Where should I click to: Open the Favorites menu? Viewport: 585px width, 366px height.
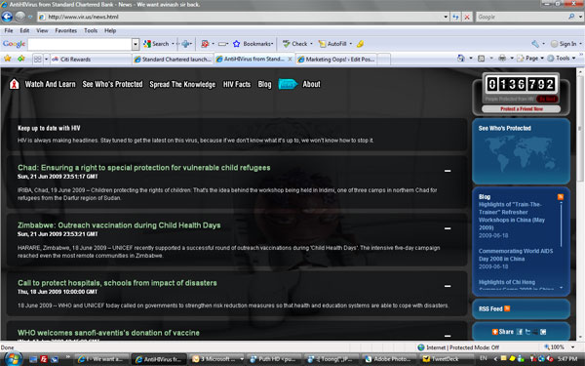click(x=65, y=30)
